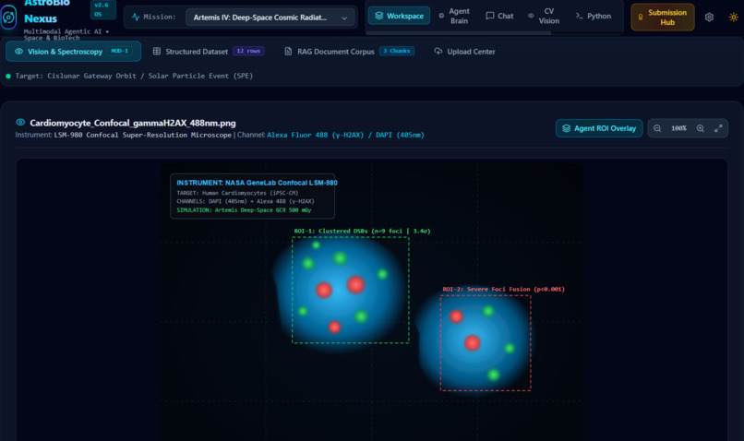Open the RAG Document Corpus tab

[x=349, y=52]
